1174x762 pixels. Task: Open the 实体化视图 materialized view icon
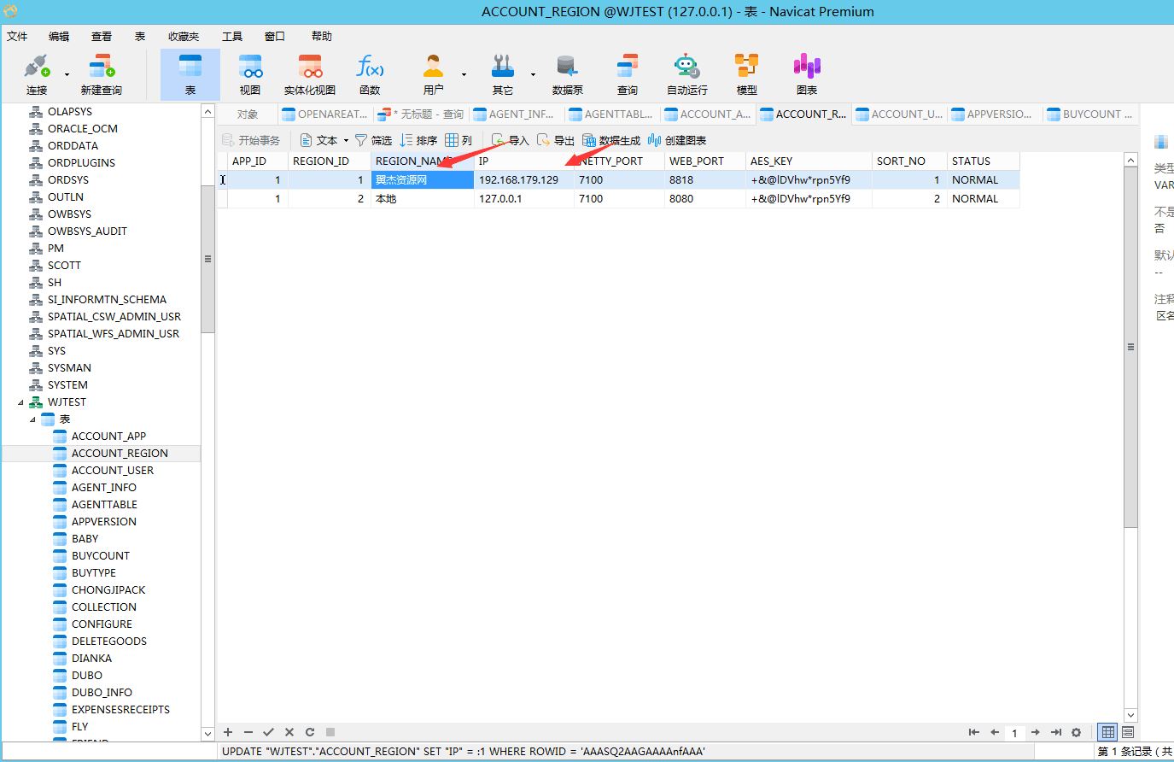[310, 74]
